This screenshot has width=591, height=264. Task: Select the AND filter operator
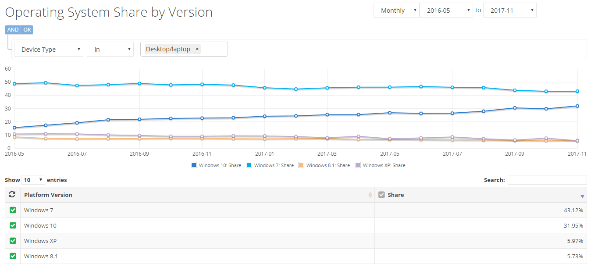(13, 30)
